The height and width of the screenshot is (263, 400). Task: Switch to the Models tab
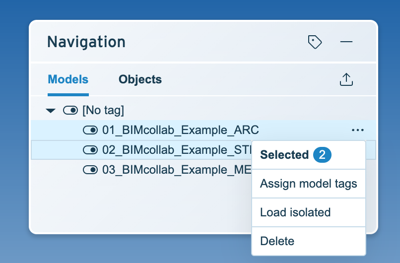click(68, 79)
